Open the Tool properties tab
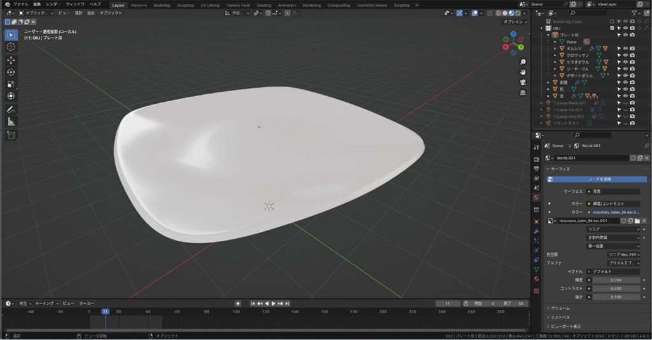Viewport: 652px width, 340px height. [x=536, y=147]
